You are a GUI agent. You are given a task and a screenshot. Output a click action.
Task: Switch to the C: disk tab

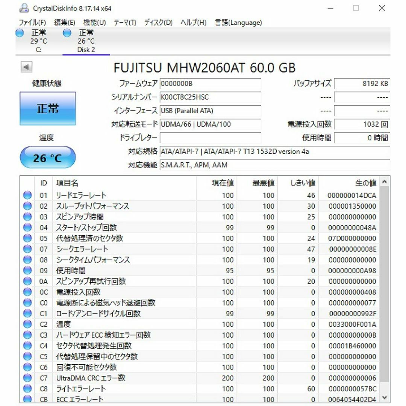(x=39, y=41)
